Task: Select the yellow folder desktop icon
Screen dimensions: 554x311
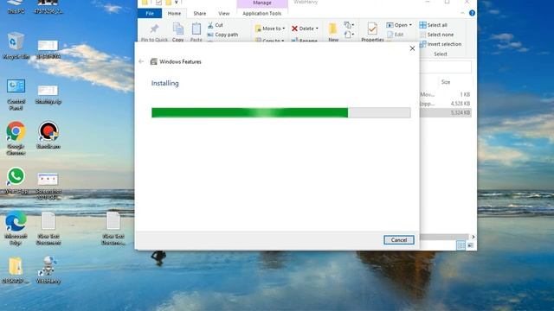Action: coord(16,270)
